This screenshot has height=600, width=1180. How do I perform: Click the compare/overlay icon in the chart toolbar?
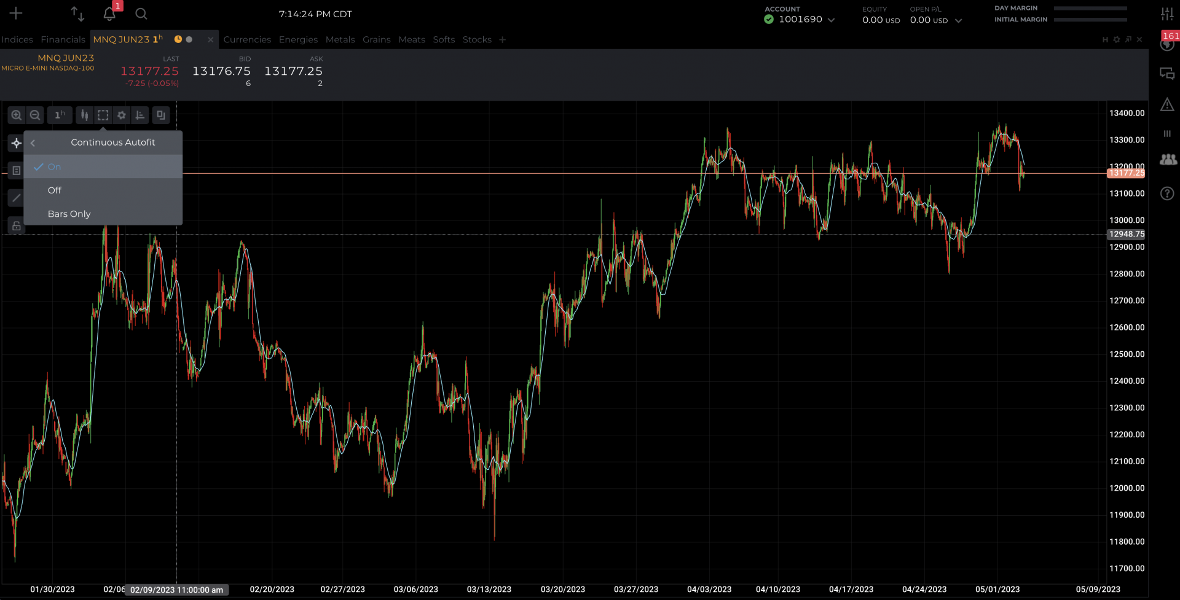click(x=161, y=115)
